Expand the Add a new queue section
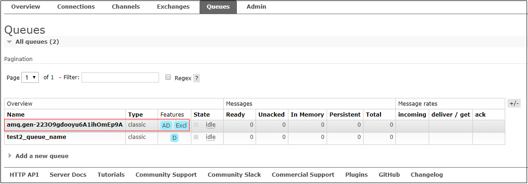 click(41, 156)
